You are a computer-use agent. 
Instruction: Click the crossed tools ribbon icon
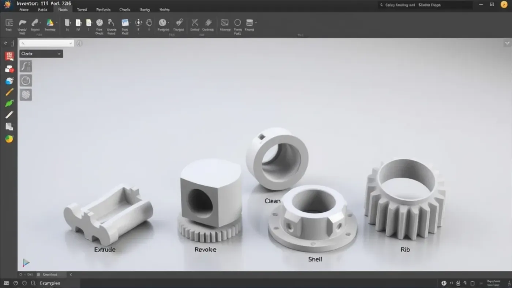pyautogui.click(x=195, y=23)
